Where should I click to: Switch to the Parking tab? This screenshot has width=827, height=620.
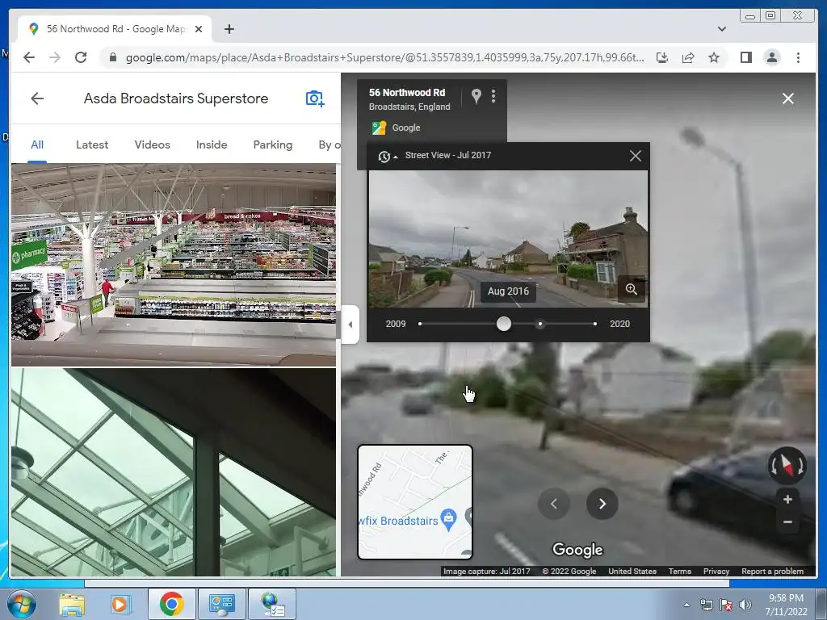click(273, 145)
